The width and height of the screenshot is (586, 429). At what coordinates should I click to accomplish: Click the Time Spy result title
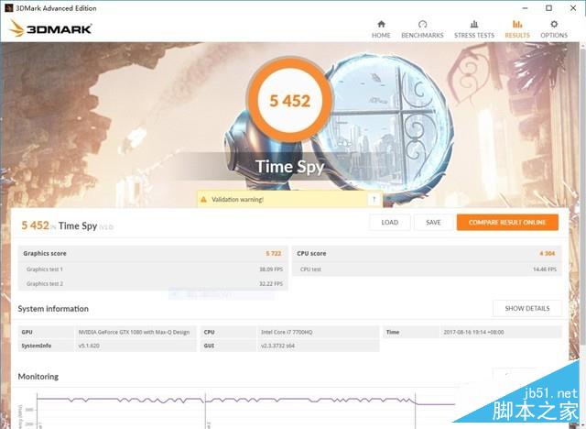tap(78, 225)
